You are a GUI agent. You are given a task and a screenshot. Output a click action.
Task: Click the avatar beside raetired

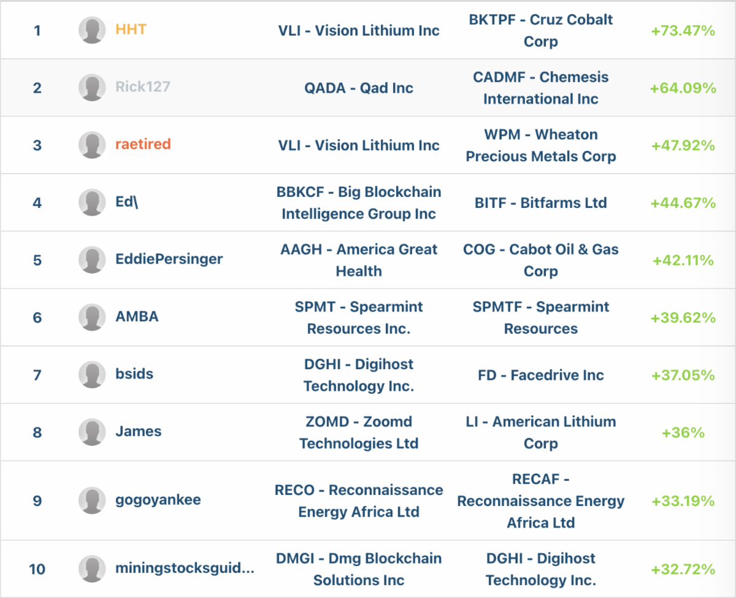[x=92, y=145]
